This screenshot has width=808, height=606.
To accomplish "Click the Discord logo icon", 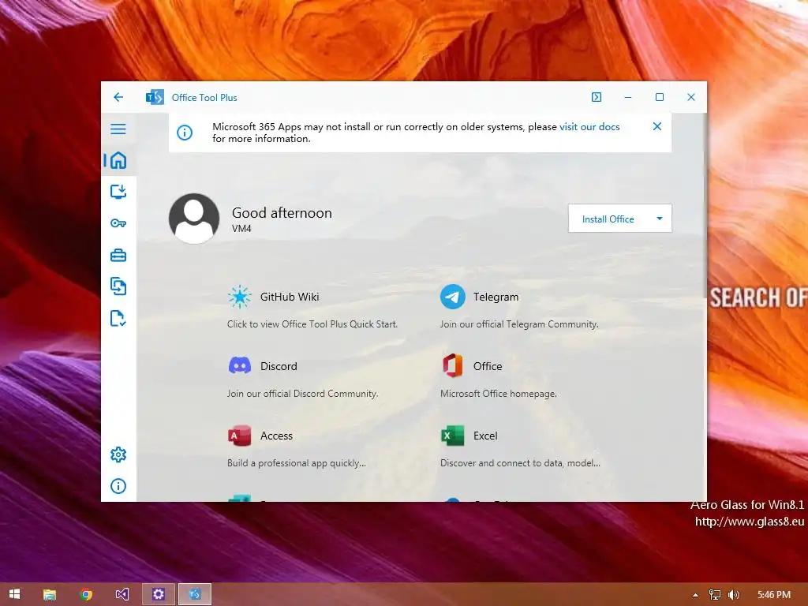I will tap(240, 366).
